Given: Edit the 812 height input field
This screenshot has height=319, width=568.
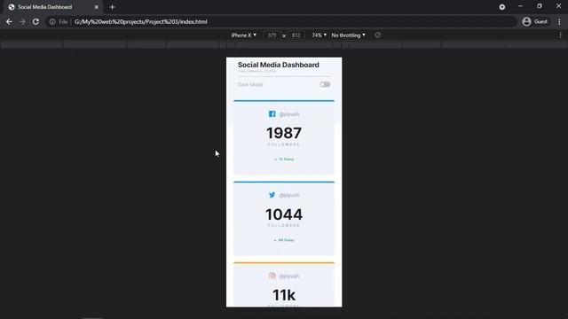Looking at the screenshot, I should (296, 35).
